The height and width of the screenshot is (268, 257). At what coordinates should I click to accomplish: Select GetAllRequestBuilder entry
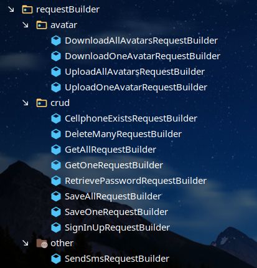point(110,150)
